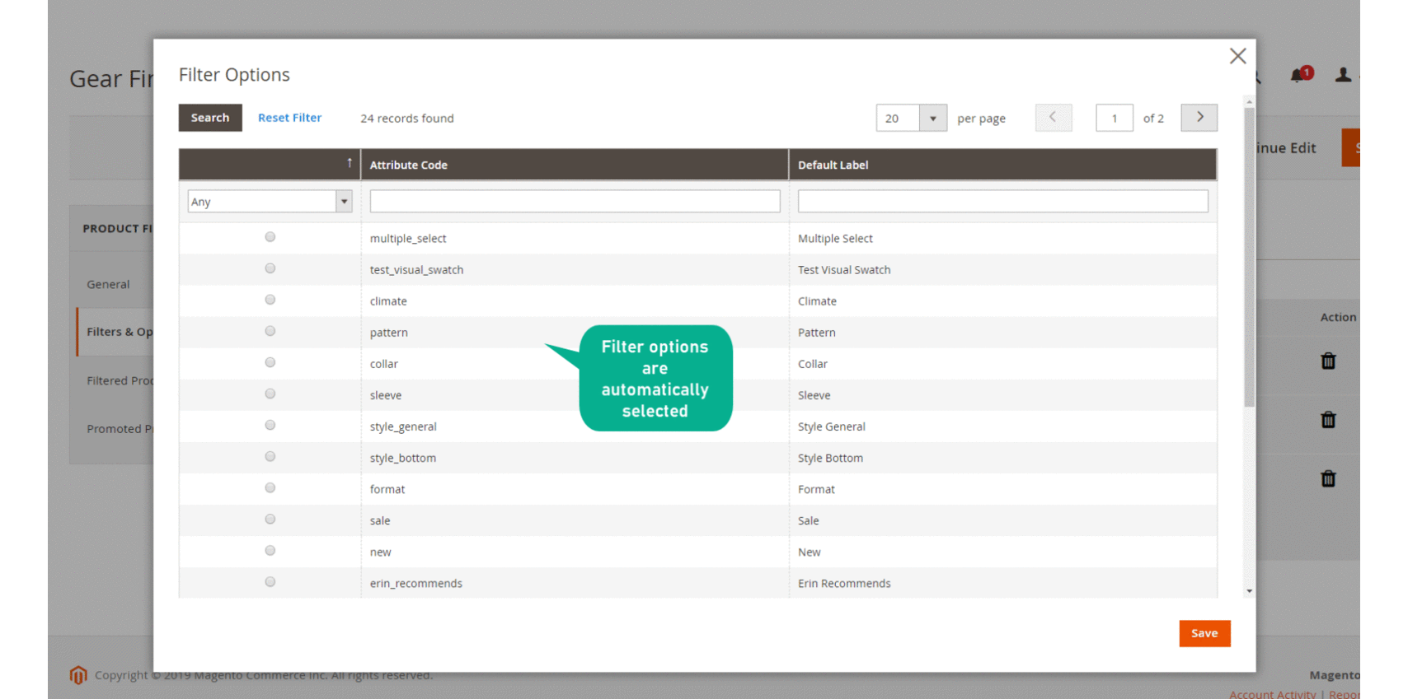Save the selected filter options

coord(1204,633)
